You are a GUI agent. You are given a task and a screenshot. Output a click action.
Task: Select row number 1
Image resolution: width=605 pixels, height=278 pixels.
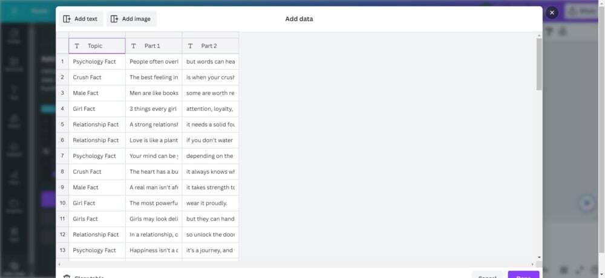pyautogui.click(x=62, y=62)
